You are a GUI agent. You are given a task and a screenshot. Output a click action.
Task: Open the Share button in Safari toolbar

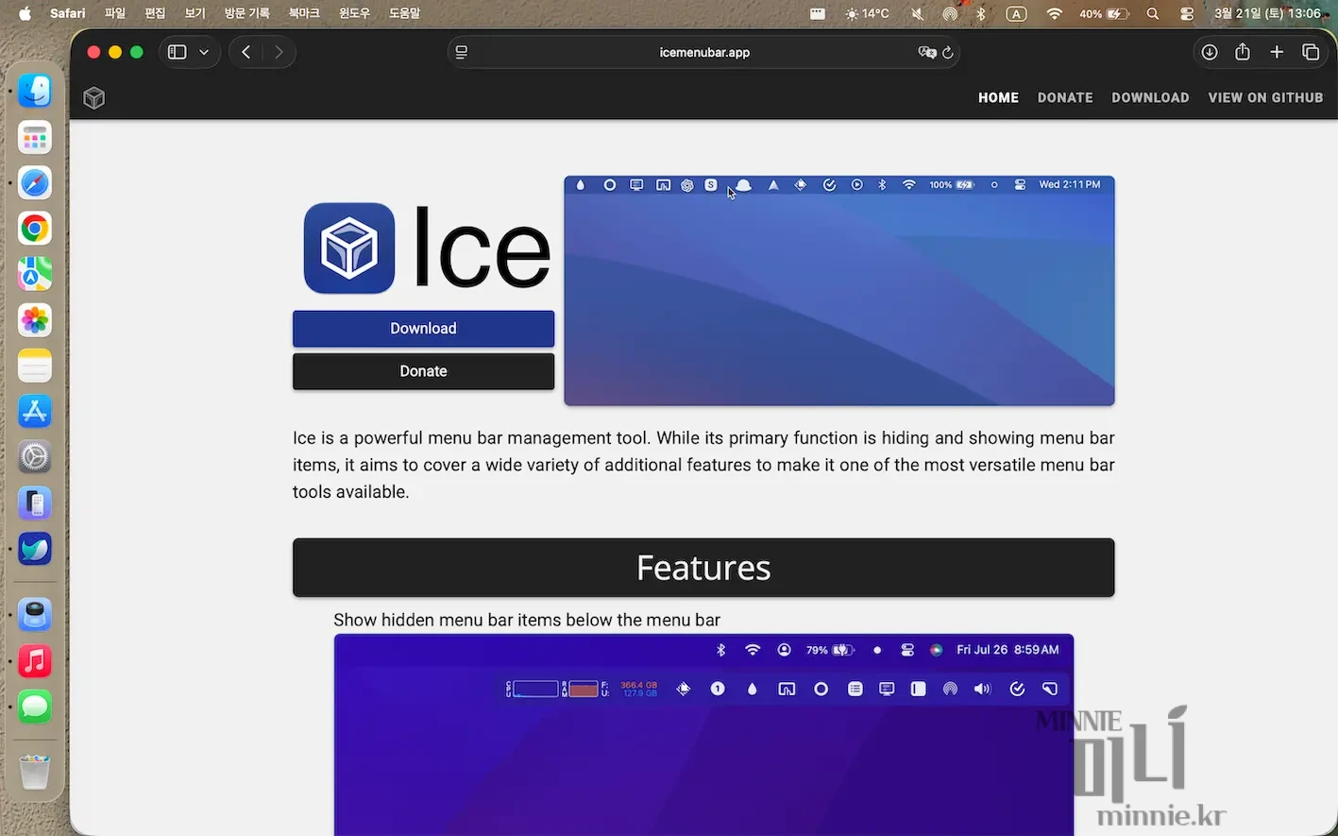point(1243,52)
